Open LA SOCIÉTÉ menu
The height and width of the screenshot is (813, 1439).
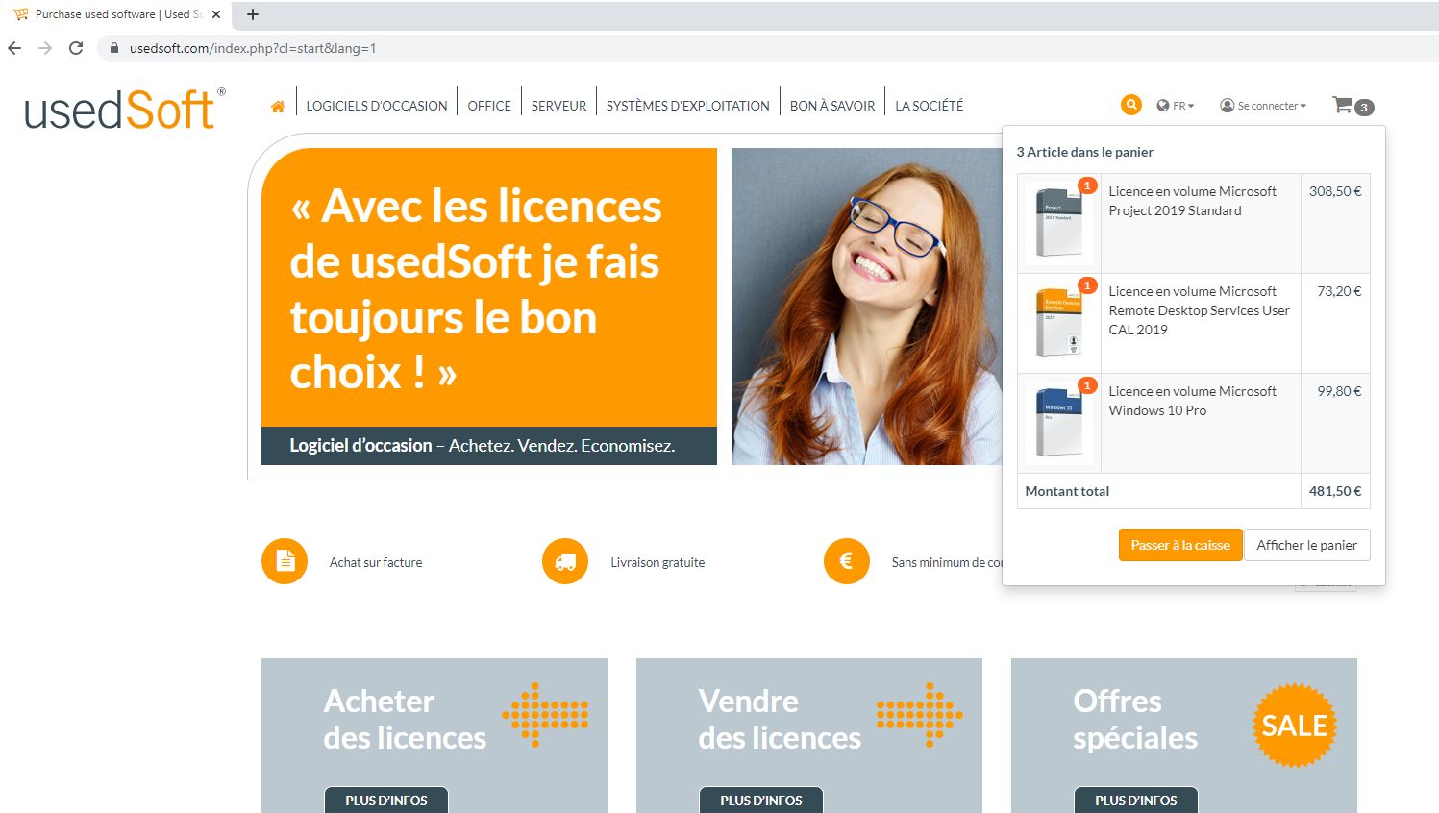coord(929,106)
